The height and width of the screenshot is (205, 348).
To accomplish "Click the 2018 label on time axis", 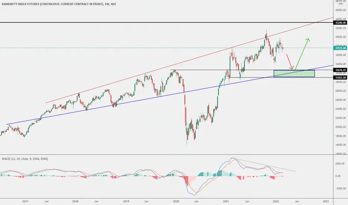I will point(75,201).
